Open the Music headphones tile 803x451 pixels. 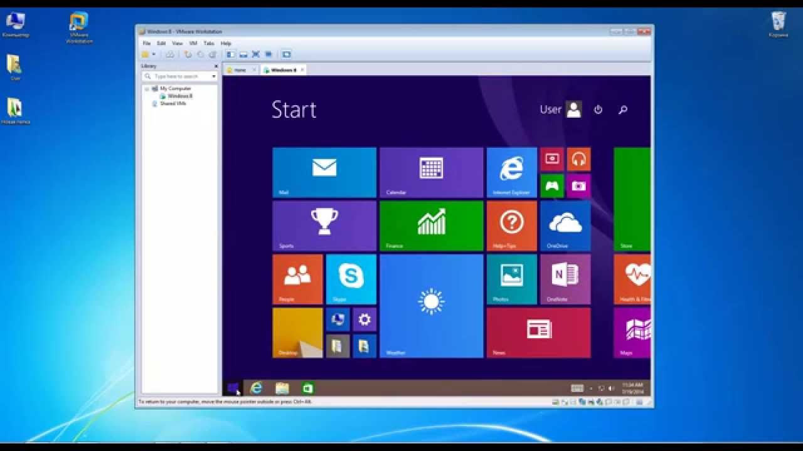tap(578, 159)
